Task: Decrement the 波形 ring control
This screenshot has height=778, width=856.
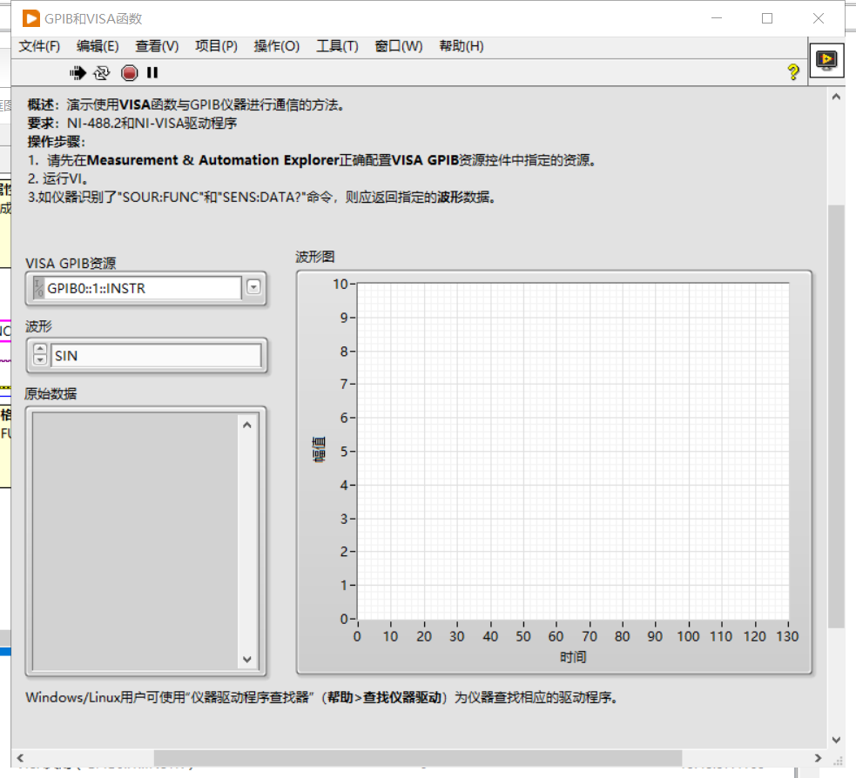Action: click(x=40, y=360)
